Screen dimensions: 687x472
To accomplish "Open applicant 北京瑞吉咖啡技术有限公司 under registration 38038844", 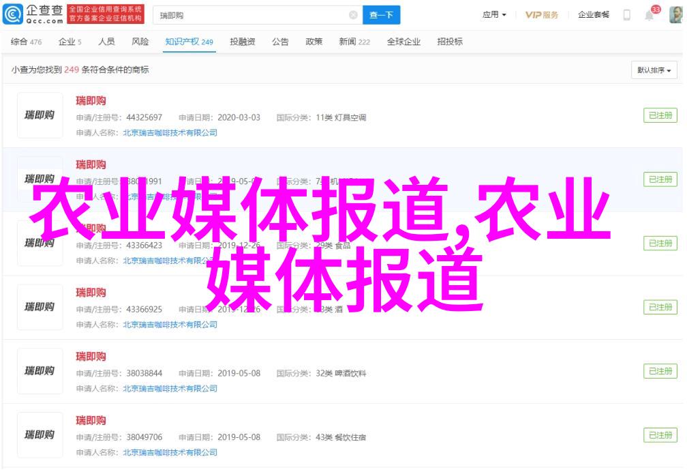I will click(170, 389).
